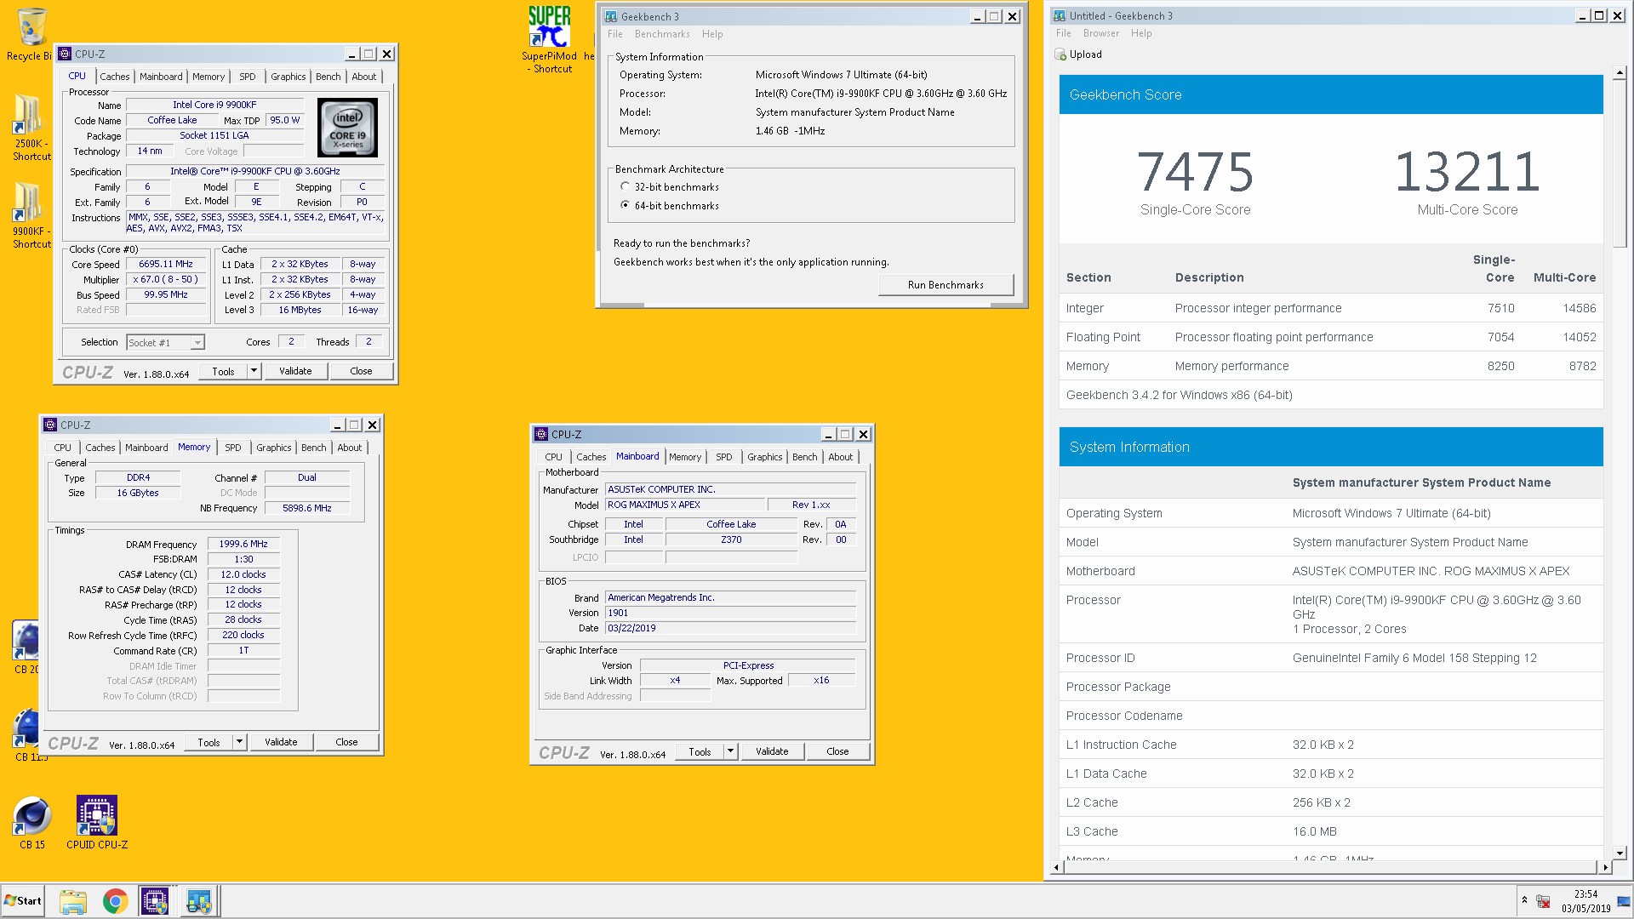The width and height of the screenshot is (1634, 919).
Task: Open Google Chrome from the taskbar
Action: (115, 901)
